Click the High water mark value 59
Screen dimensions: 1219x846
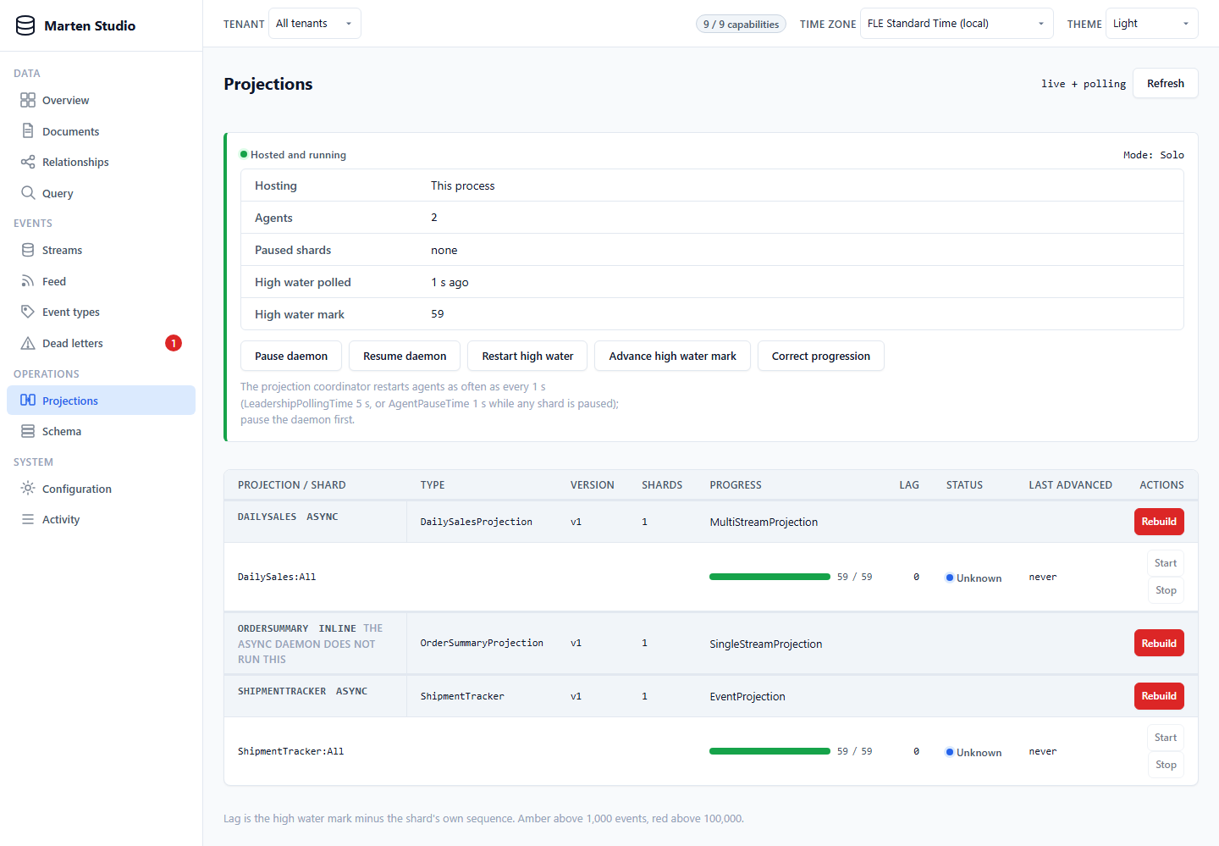pyautogui.click(x=438, y=313)
